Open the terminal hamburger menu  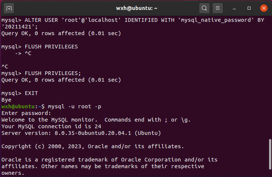pyautogui.click(x=218, y=8)
